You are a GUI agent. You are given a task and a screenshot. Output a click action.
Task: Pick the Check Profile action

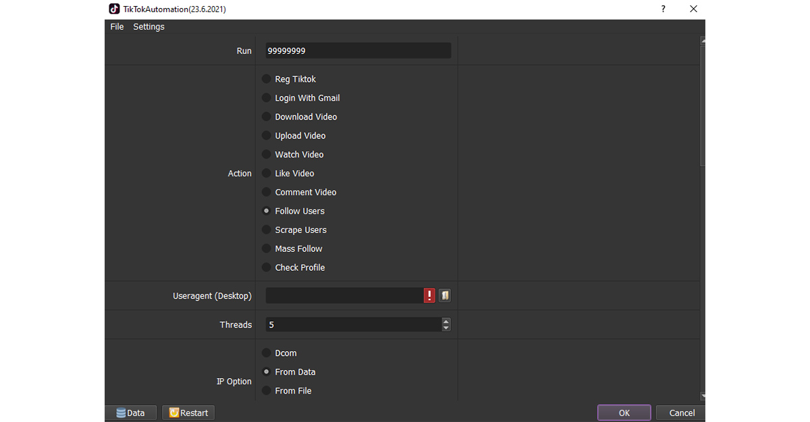pyautogui.click(x=294, y=268)
